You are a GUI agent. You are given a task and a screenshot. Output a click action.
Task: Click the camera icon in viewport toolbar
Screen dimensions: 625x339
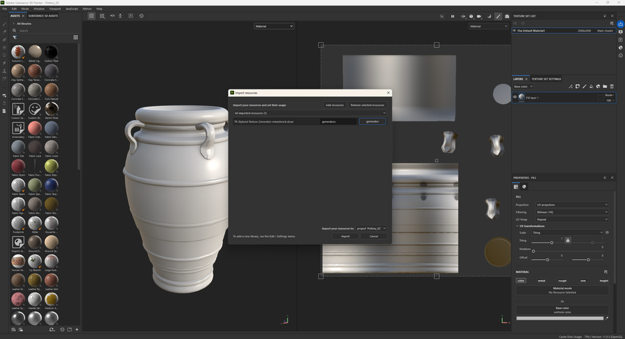tap(507, 16)
